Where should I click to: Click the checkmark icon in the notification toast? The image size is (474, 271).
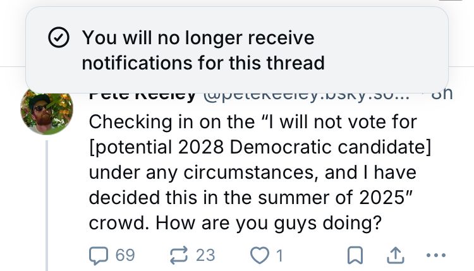(59, 39)
